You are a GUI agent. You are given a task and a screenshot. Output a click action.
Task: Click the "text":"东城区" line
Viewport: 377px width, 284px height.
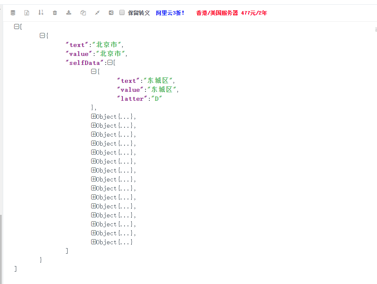pyautogui.click(x=146, y=81)
